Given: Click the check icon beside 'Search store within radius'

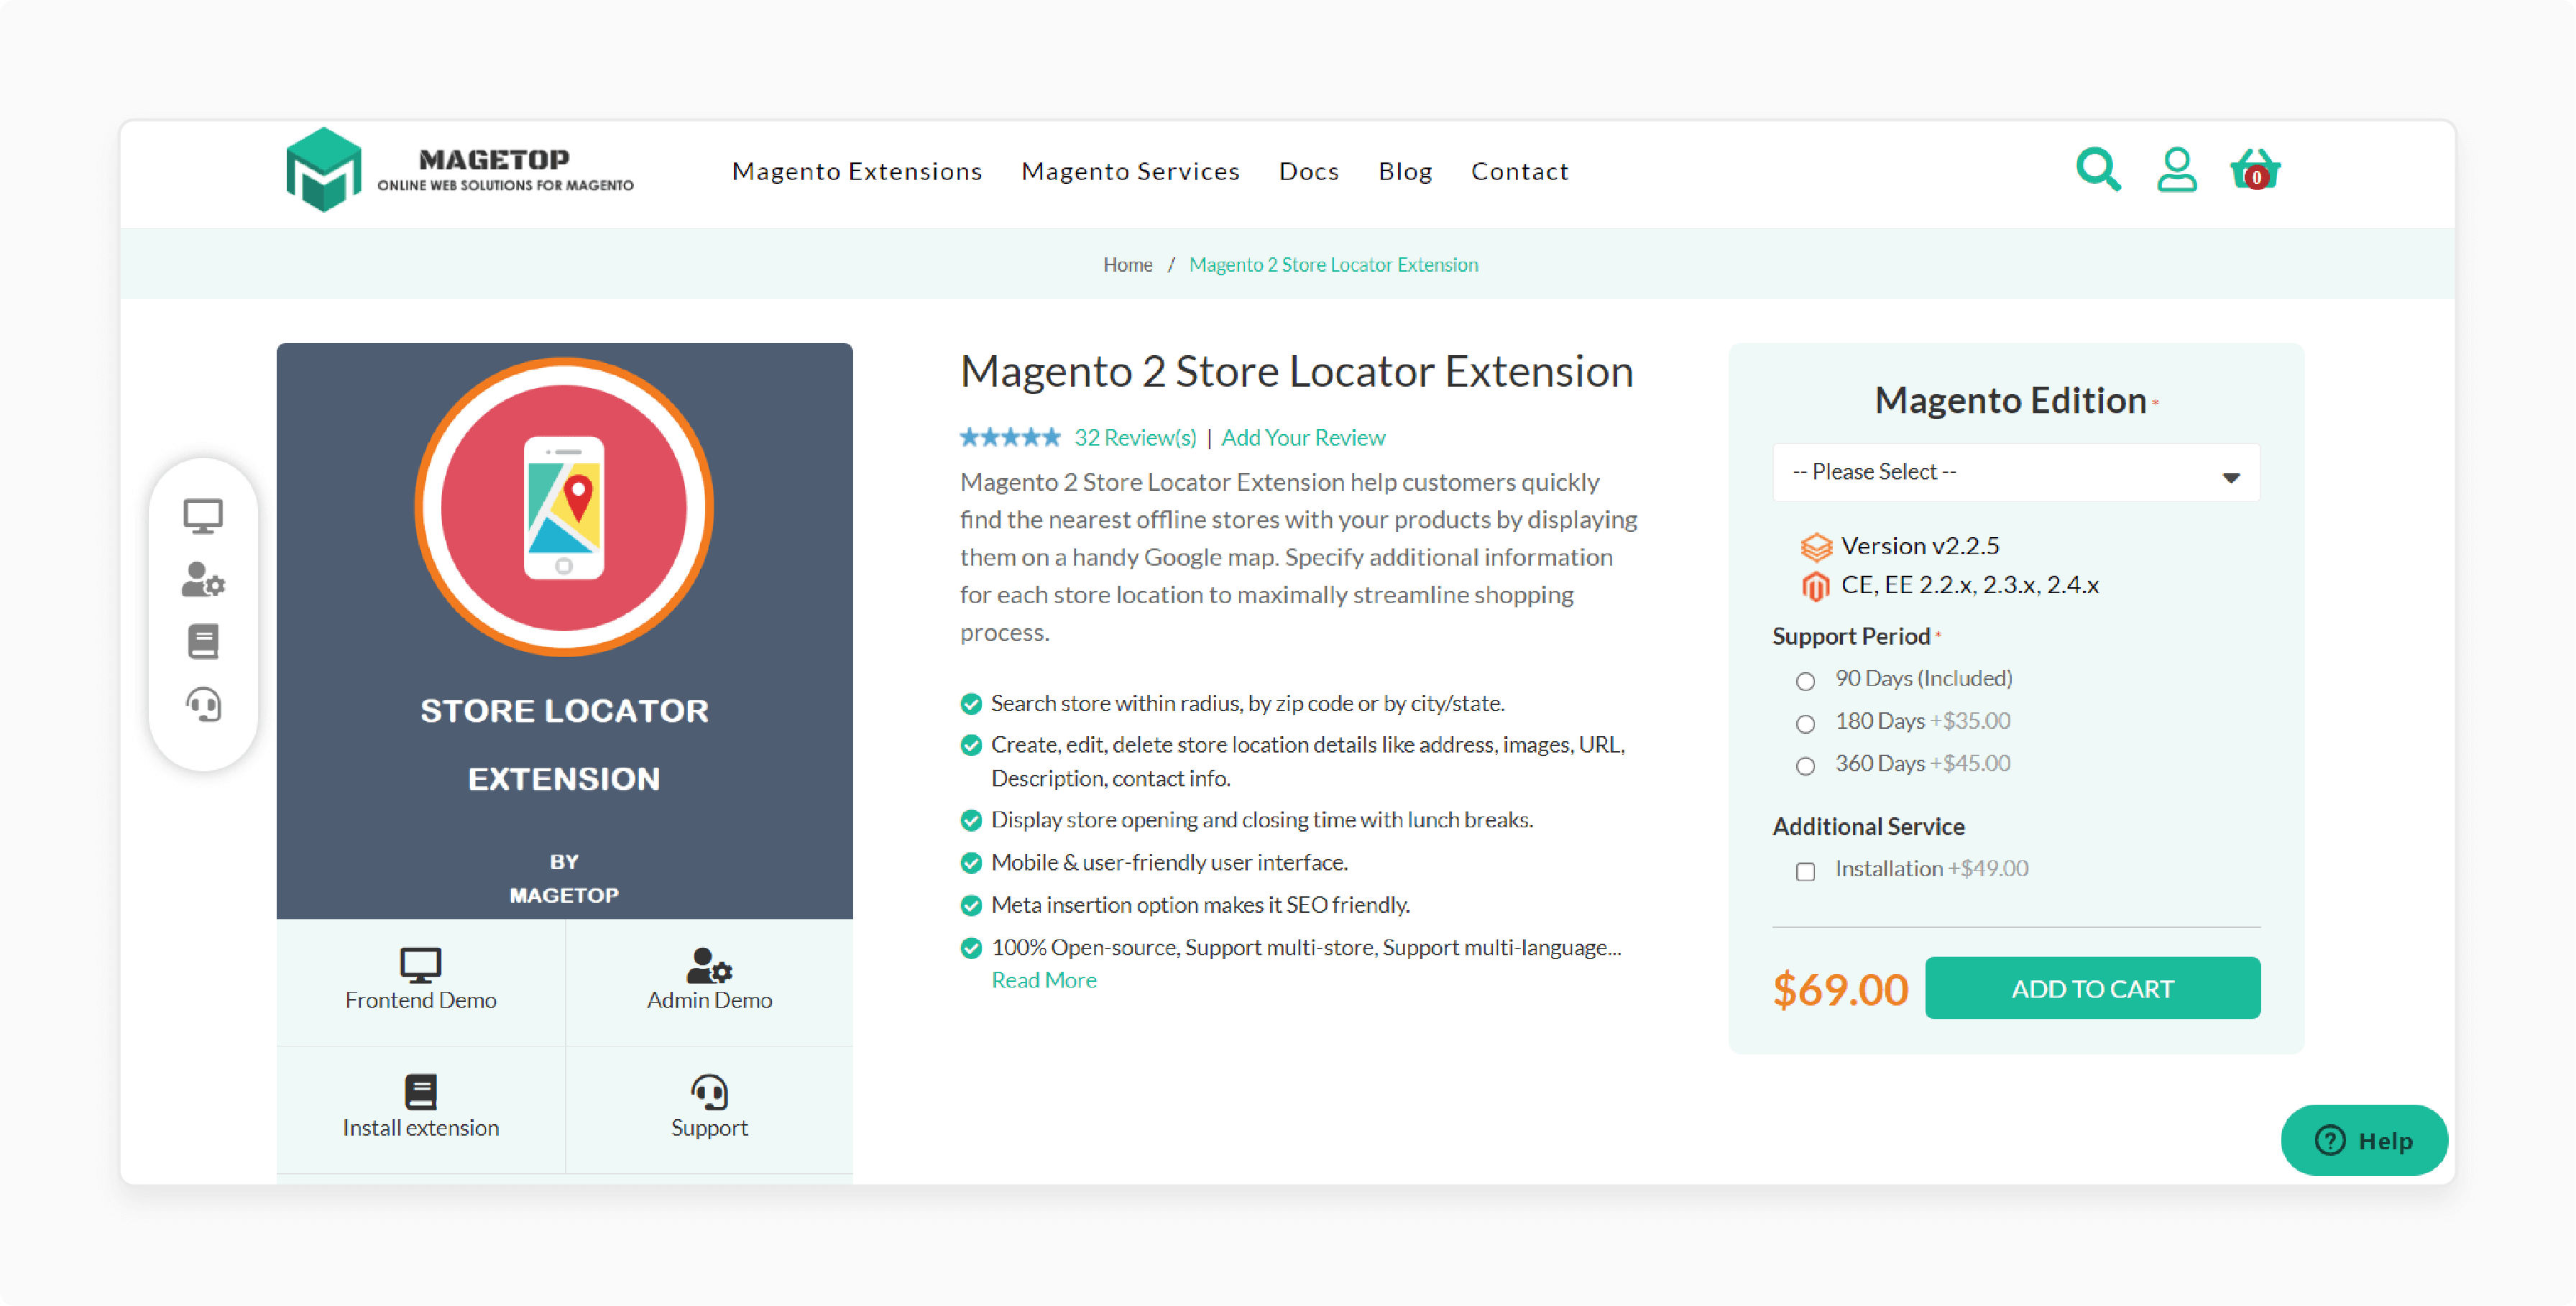Looking at the screenshot, I should [970, 704].
